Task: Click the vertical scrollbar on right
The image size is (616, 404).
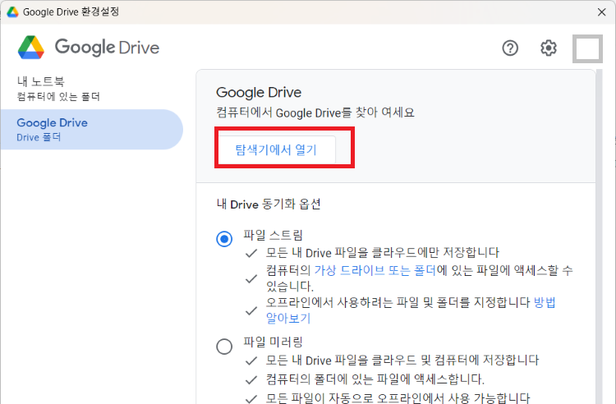Action: (x=599, y=236)
